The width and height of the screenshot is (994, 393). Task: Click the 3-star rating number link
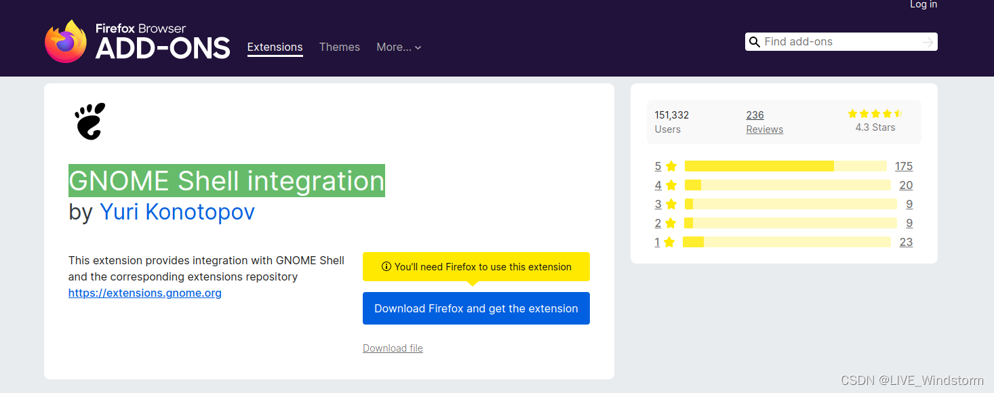658,204
